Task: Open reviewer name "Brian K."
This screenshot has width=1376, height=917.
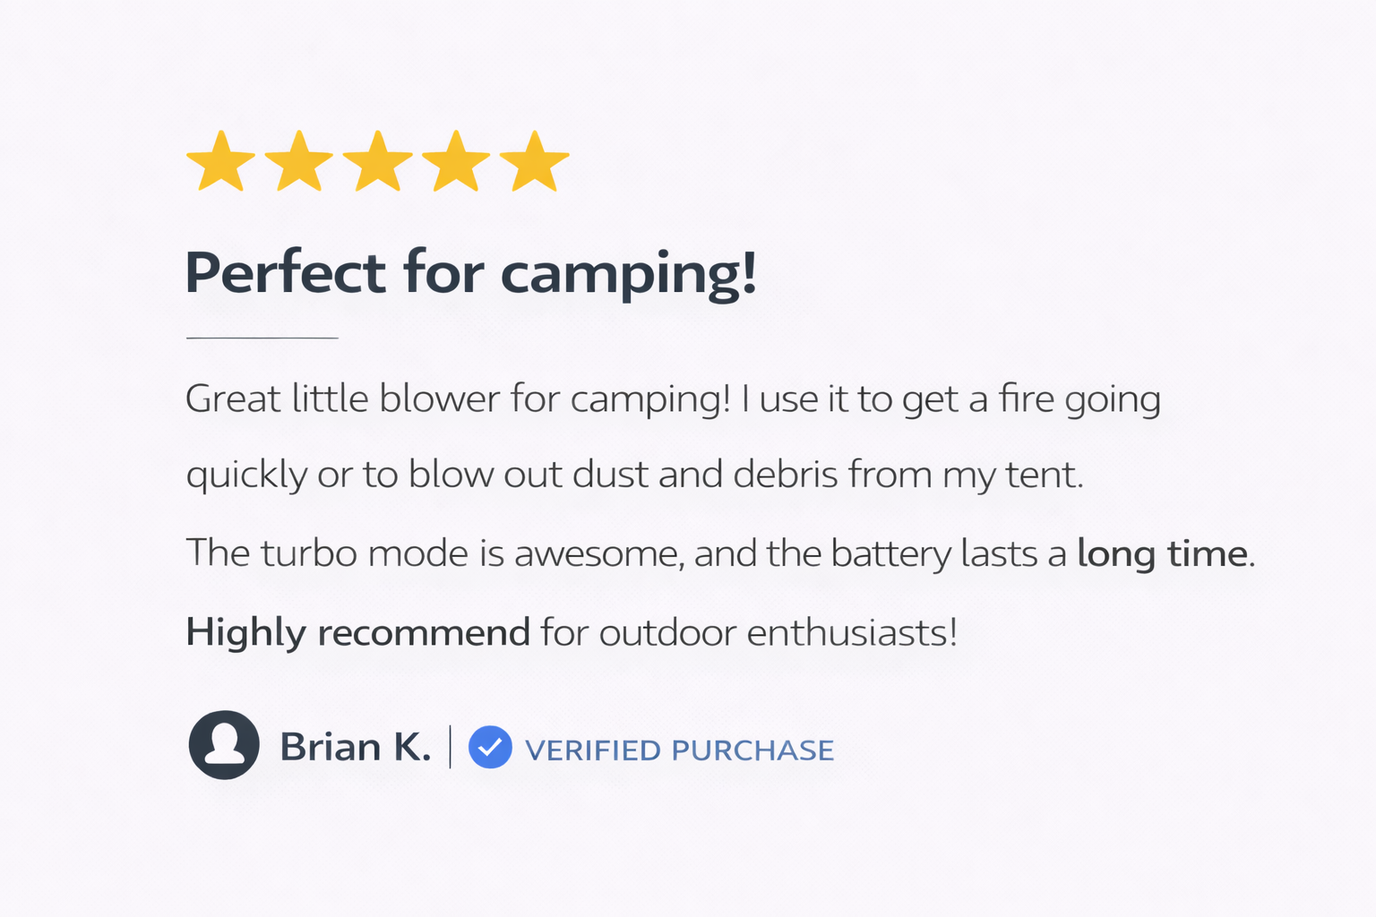Action: (355, 747)
